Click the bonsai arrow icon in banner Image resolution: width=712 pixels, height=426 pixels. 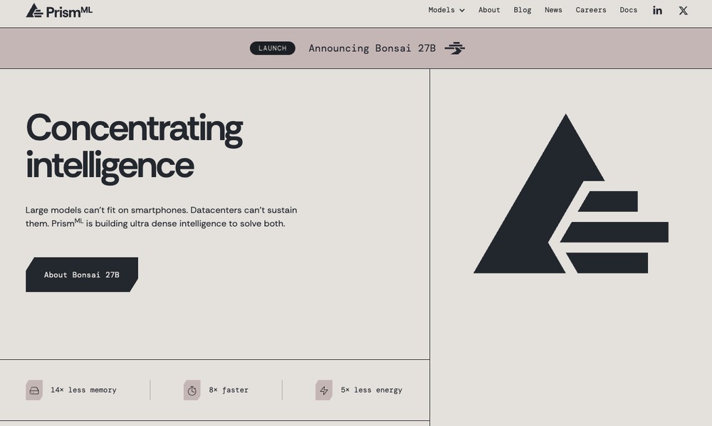point(454,48)
